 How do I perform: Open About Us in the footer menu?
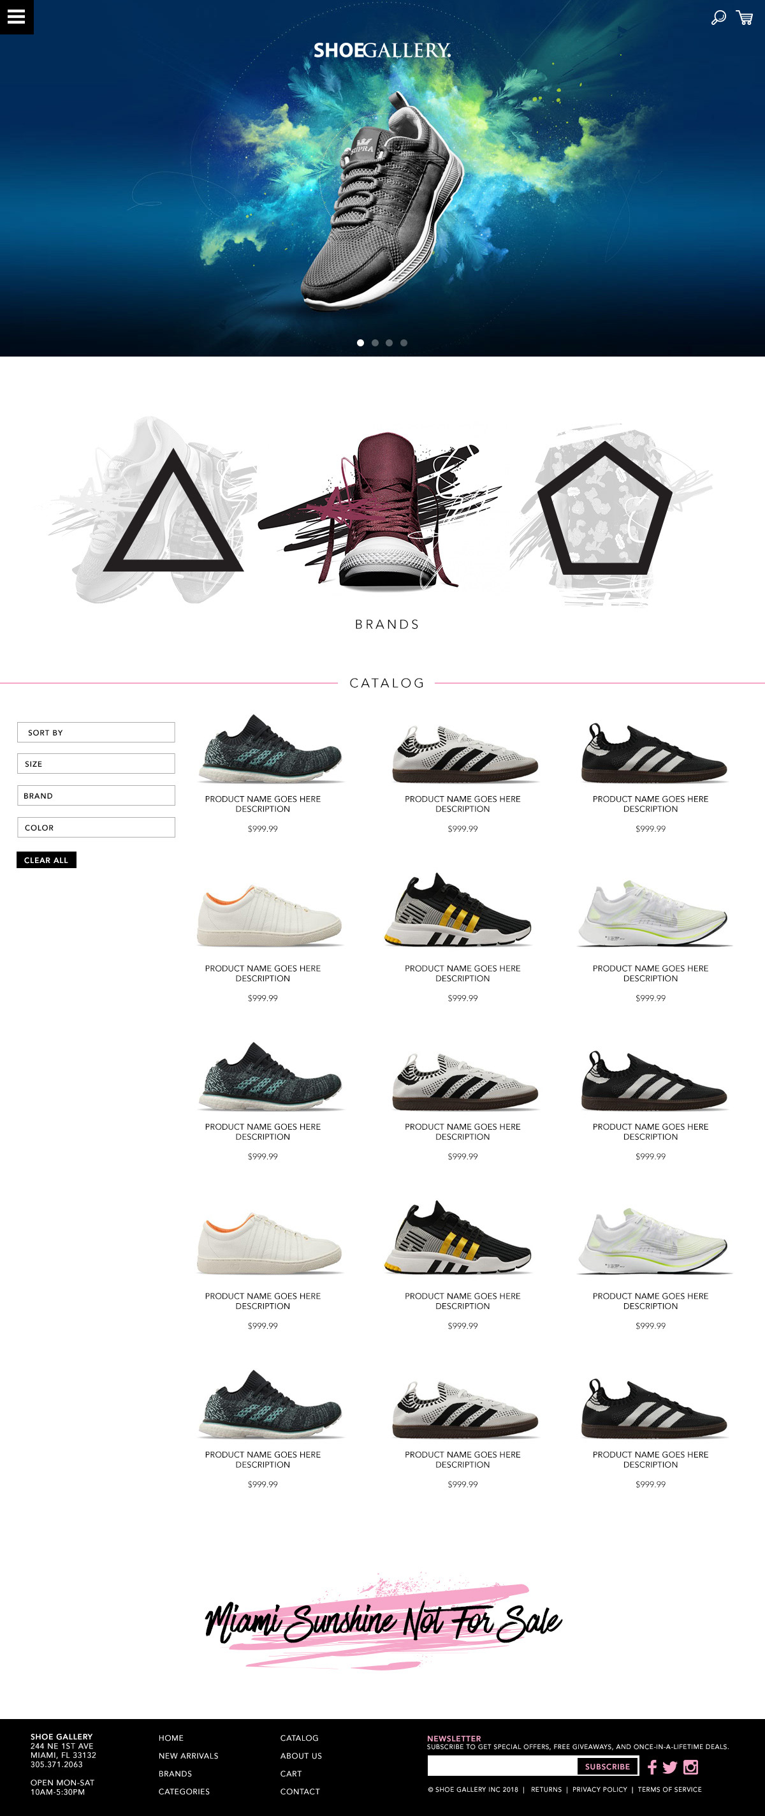(301, 1755)
